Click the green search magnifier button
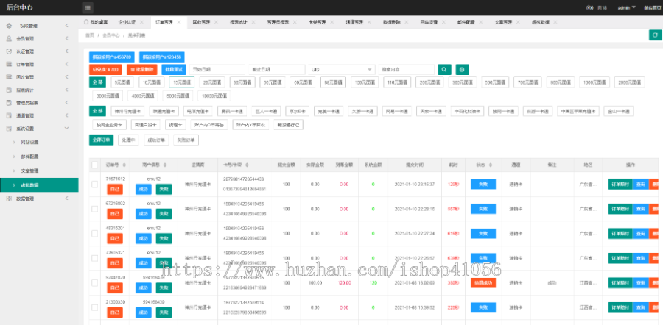Image resolution: width=663 pixels, height=325 pixels. point(444,69)
